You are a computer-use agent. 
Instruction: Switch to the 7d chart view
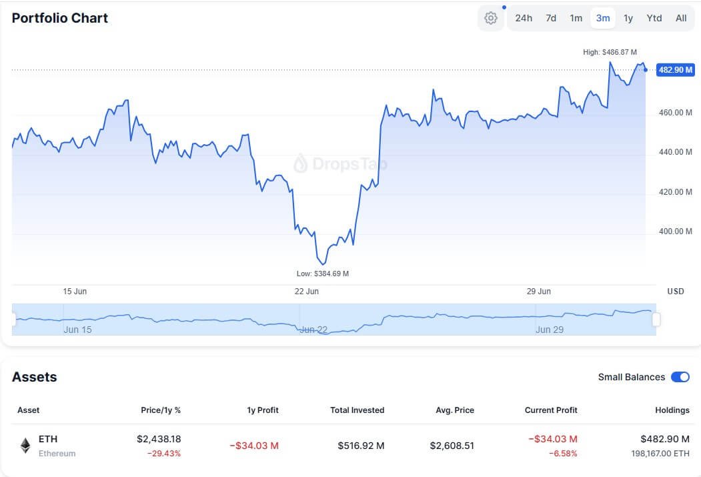550,18
